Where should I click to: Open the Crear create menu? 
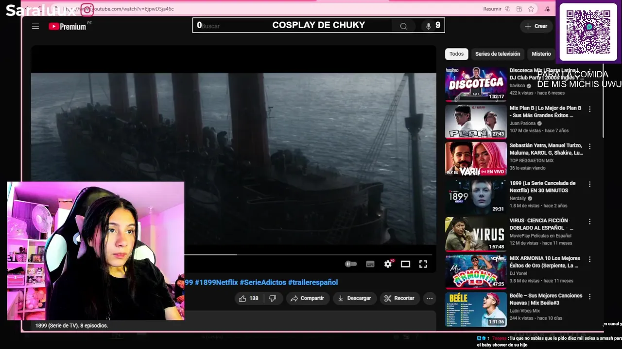536,26
